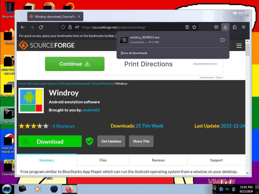Open media player taskbar icon
Viewport: 259px width, 194px height.
point(38,189)
